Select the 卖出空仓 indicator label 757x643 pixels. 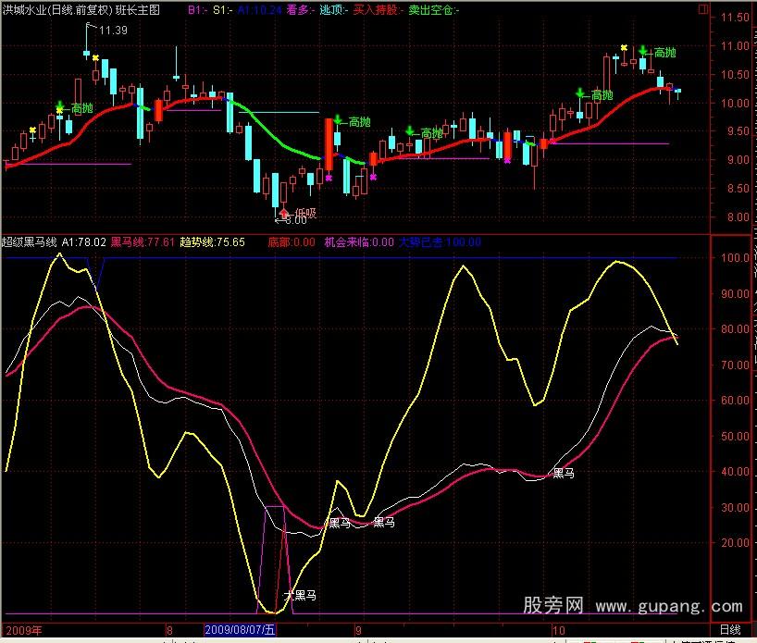coord(435,8)
